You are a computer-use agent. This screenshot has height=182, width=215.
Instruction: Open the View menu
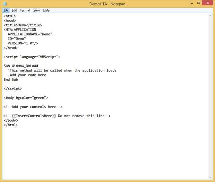36,10
